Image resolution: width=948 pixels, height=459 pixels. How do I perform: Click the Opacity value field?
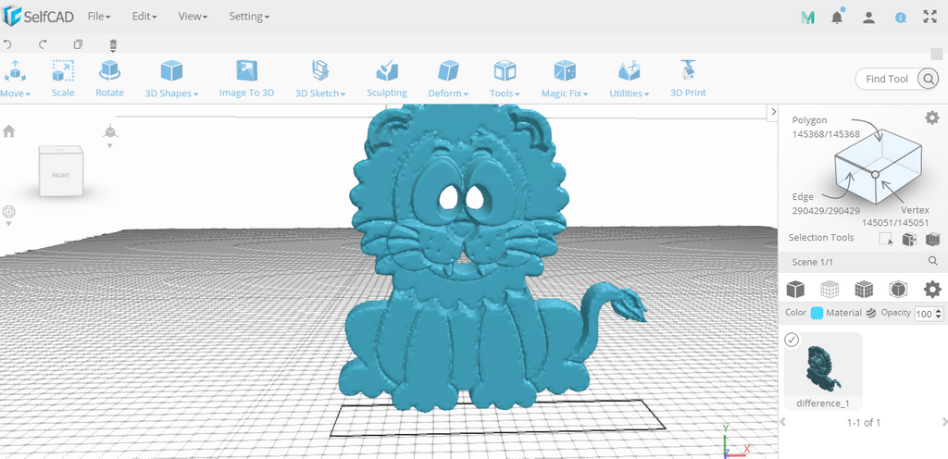point(925,314)
